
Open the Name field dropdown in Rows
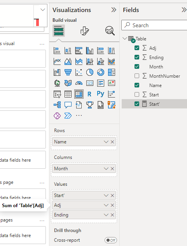point(106,142)
